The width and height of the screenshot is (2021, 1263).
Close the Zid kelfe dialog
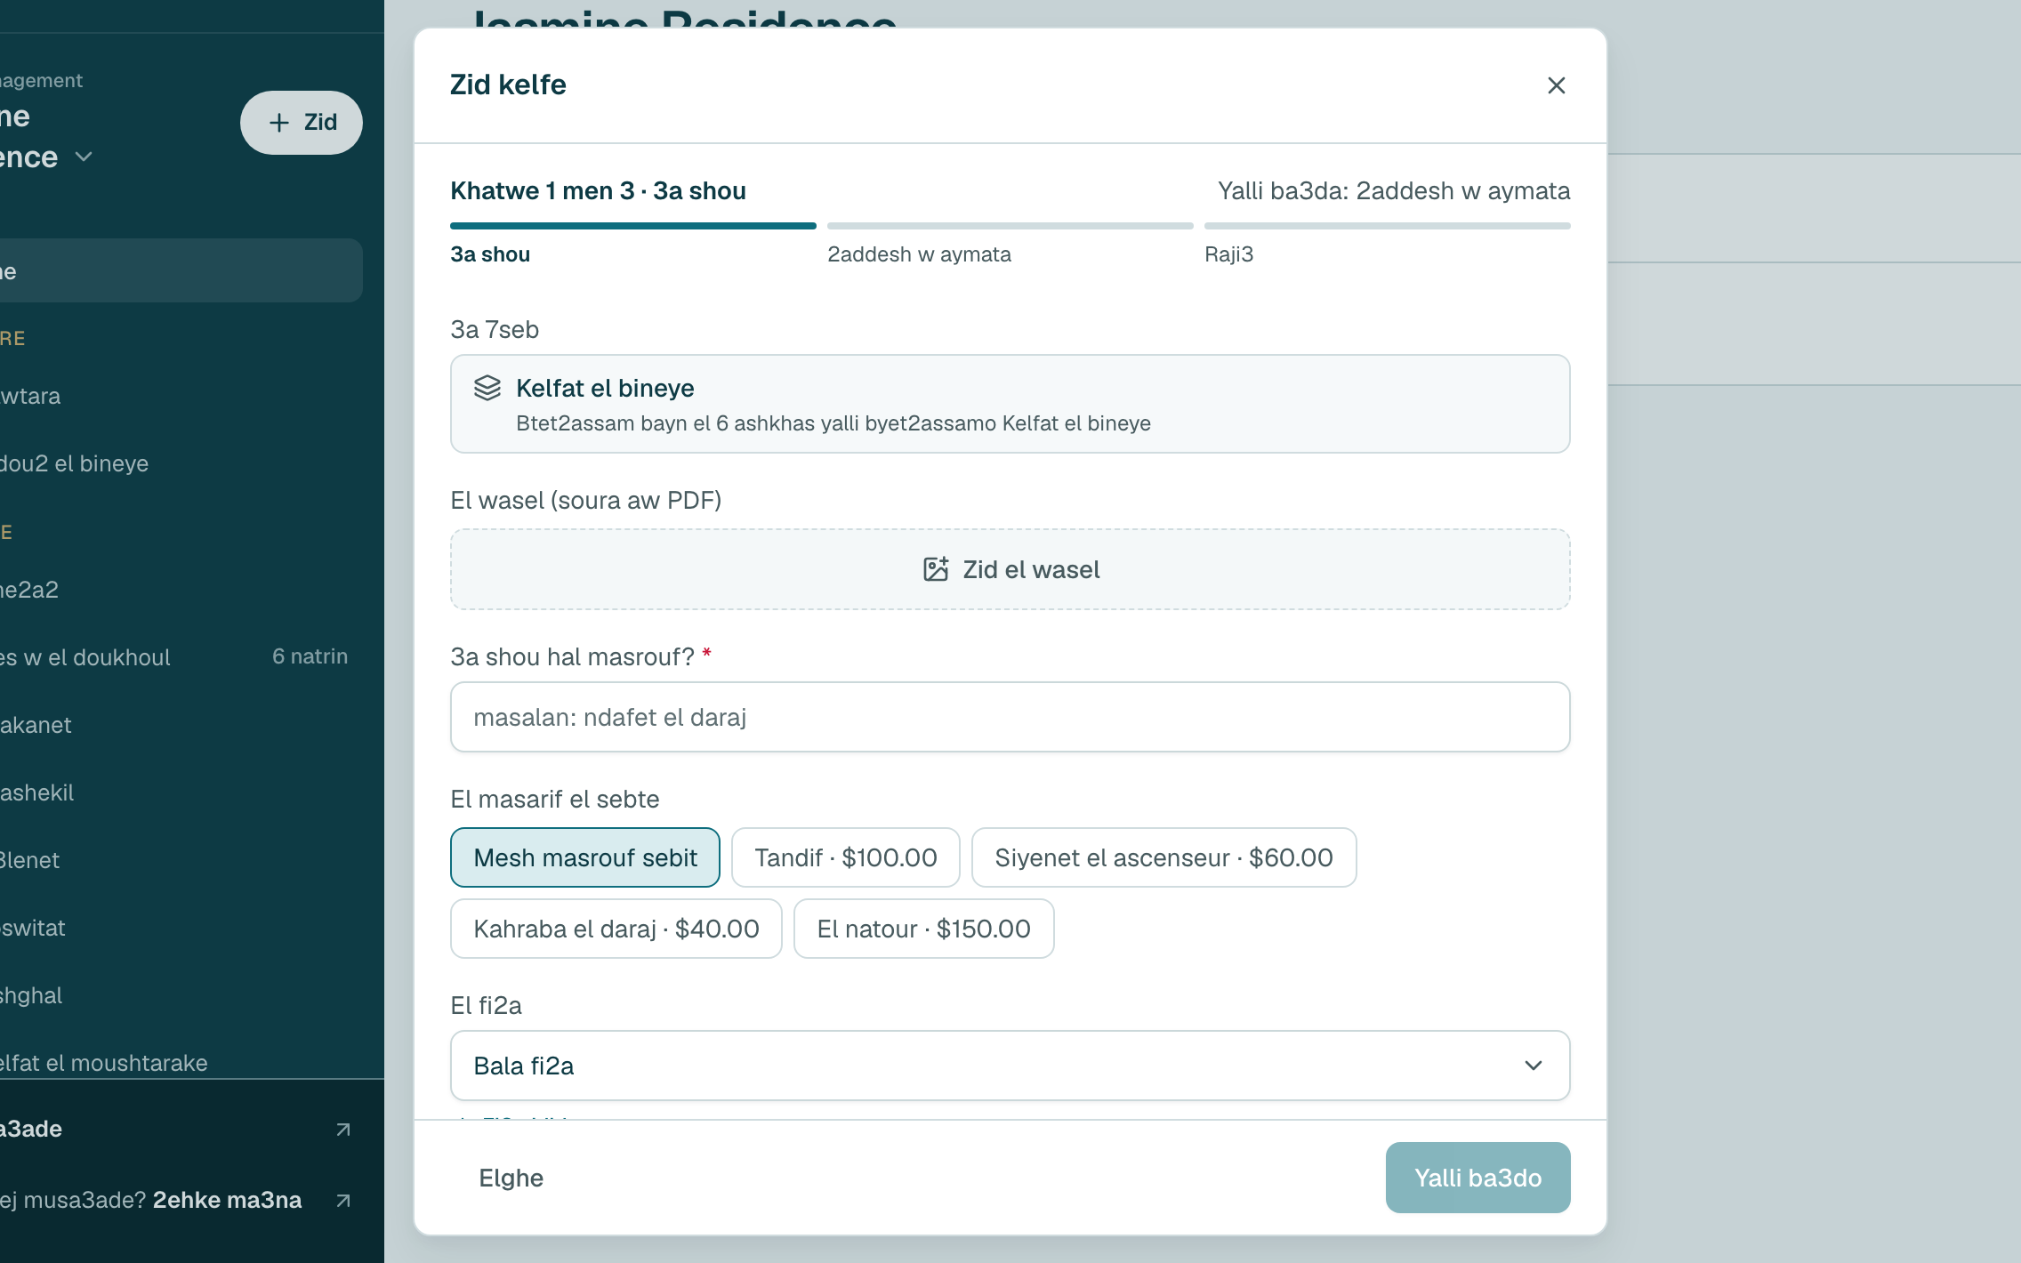click(1556, 85)
